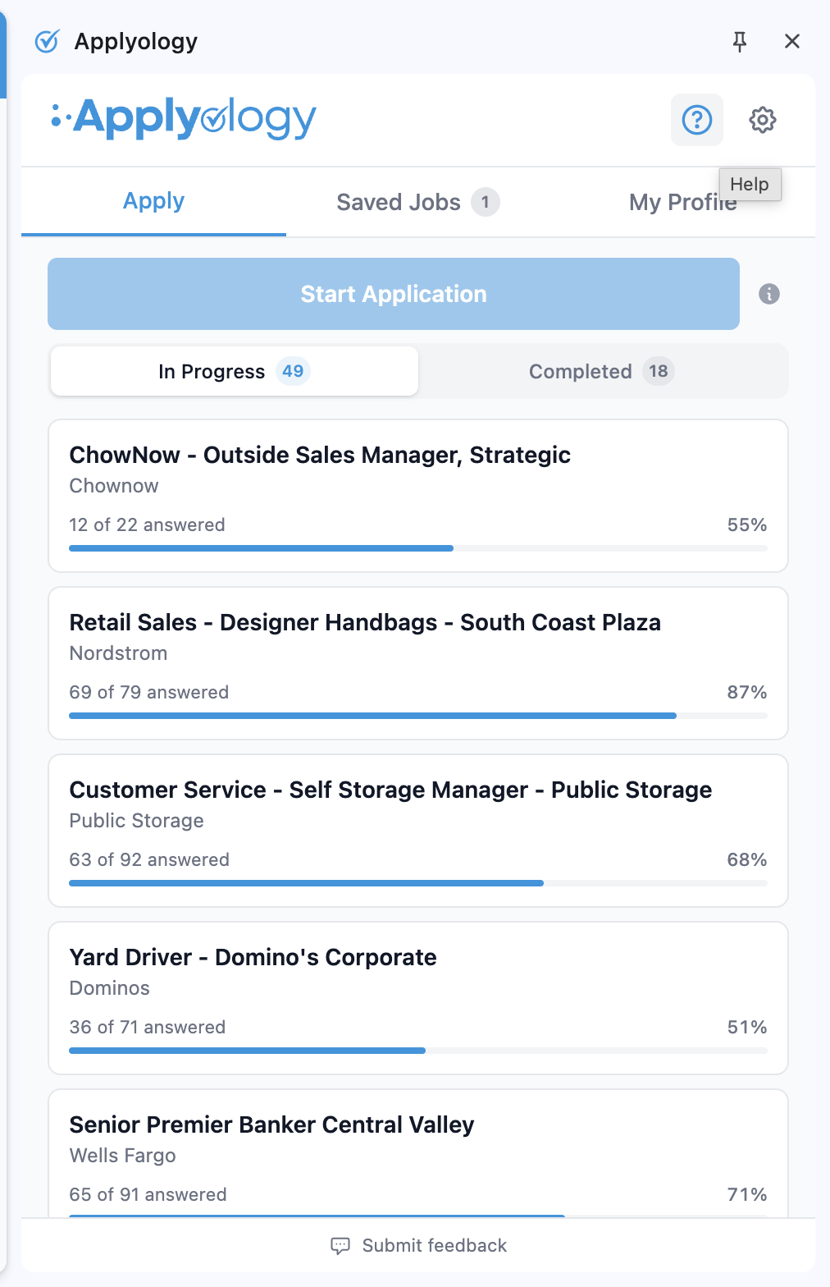This screenshot has width=830, height=1287.
Task: Click the Public Storage 68% progress bar
Action: click(x=418, y=883)
